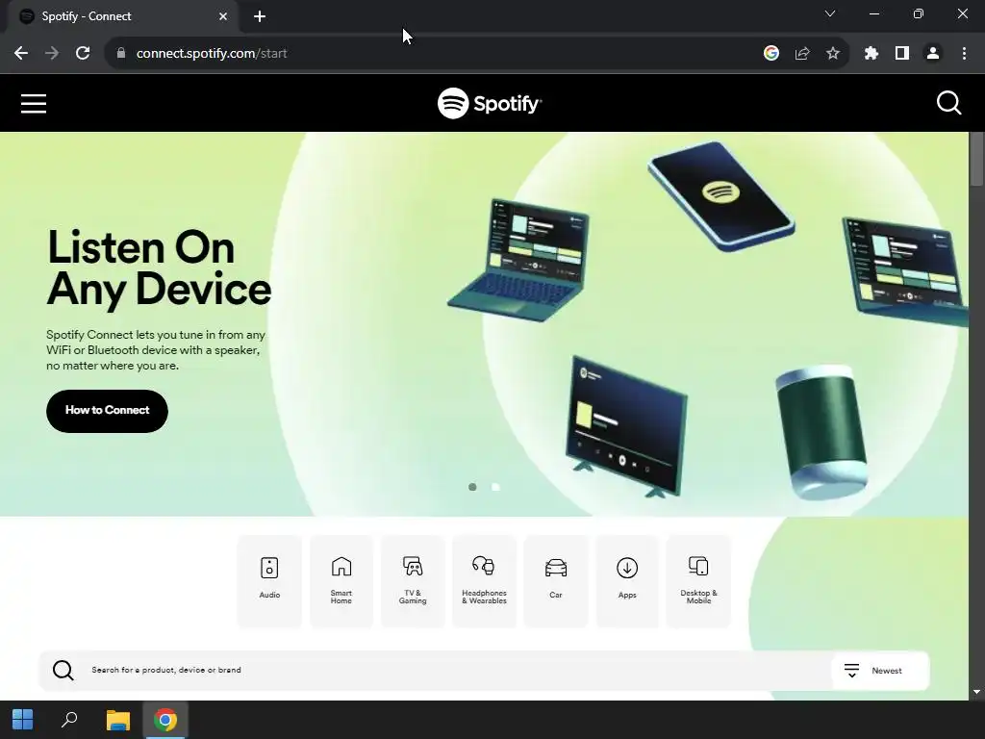Close the Spotify - Connect tab
Screen dimensions: 985x739
tap(223, 16)
